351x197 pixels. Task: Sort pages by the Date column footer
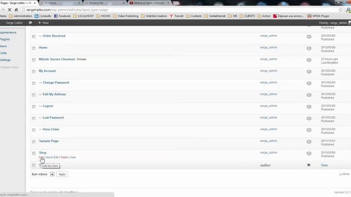[324, 165]
